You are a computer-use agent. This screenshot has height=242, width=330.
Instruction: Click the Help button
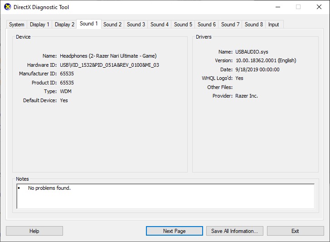click(x=34, y=231)
